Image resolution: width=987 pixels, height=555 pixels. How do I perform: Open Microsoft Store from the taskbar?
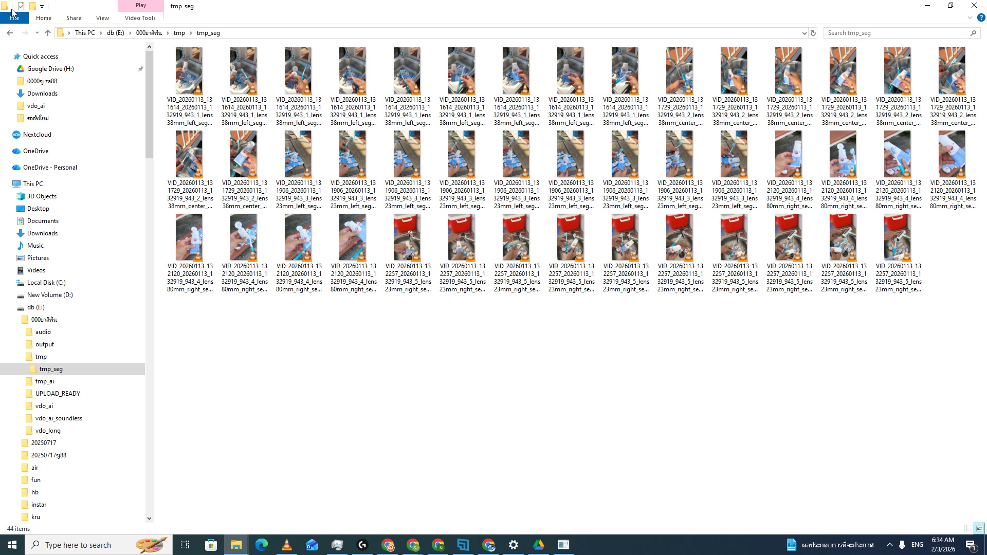coord(211,545)
